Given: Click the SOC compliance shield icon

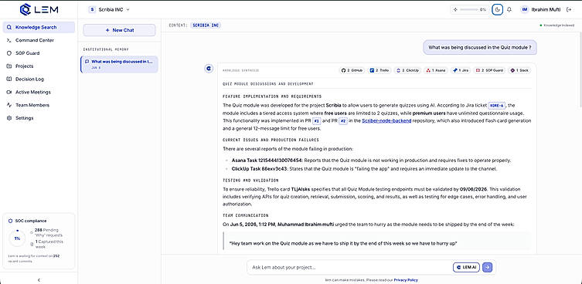Looking at the screenshot, I should [x=10, y=221].
